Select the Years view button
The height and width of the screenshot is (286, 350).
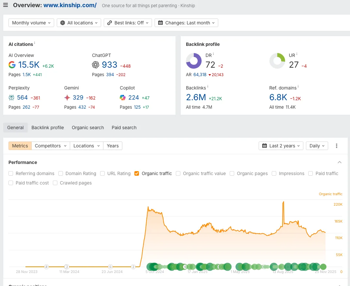click(x=113, y=146)
